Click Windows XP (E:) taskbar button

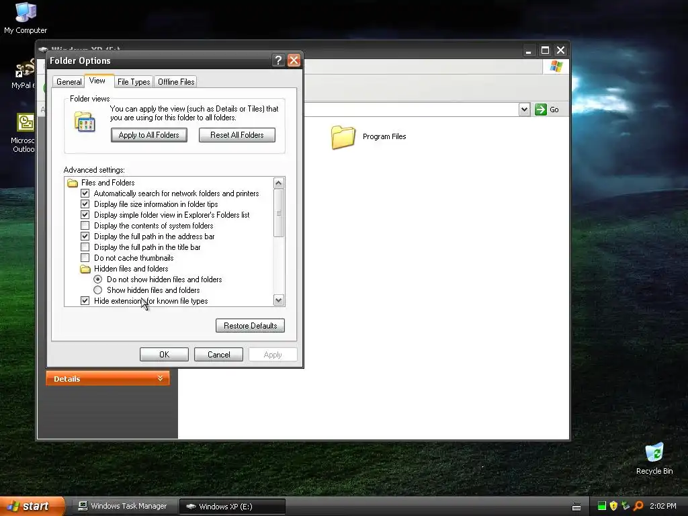232,507
